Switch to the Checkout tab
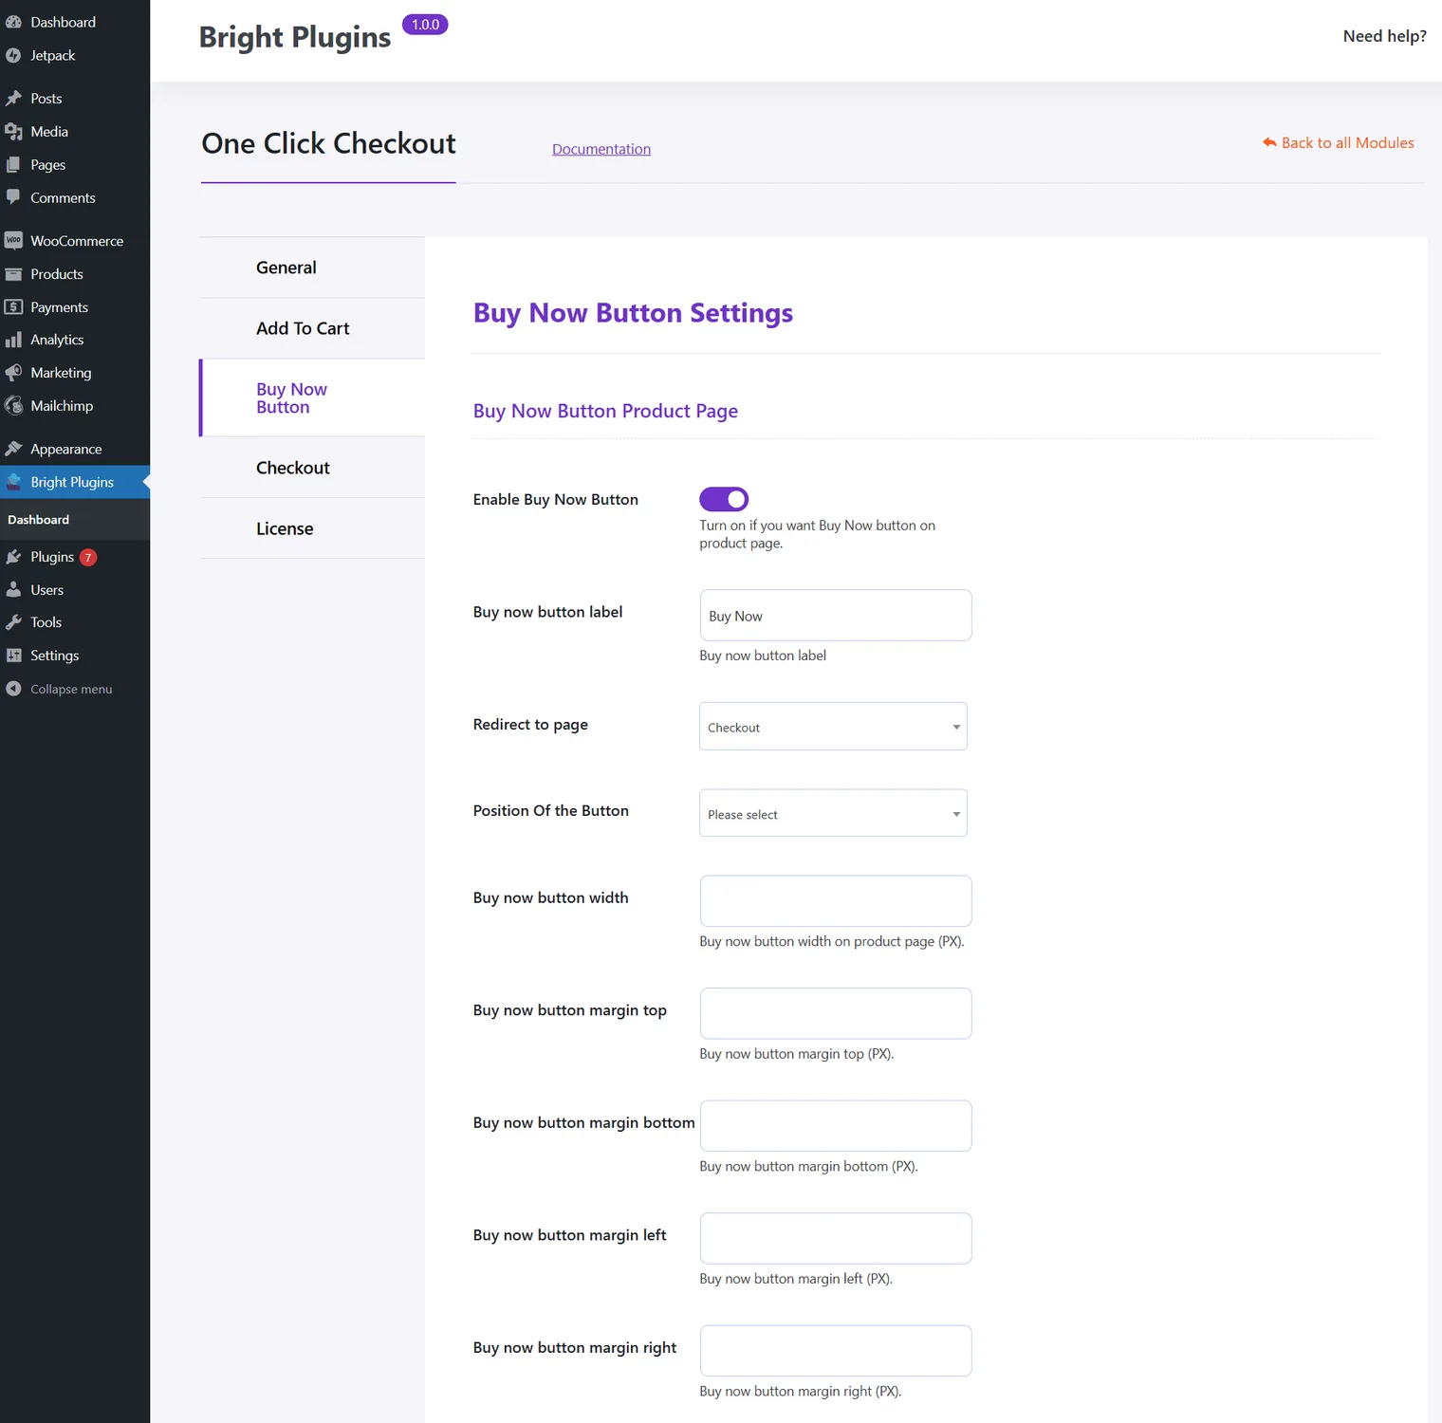 [312, 468]
